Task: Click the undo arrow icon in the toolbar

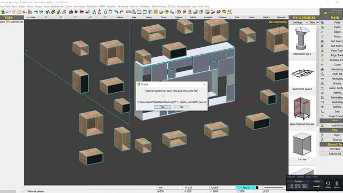Action: (x=116, y=12)
